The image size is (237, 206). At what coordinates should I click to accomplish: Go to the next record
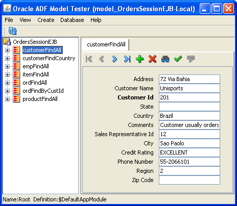coord(114,59)
